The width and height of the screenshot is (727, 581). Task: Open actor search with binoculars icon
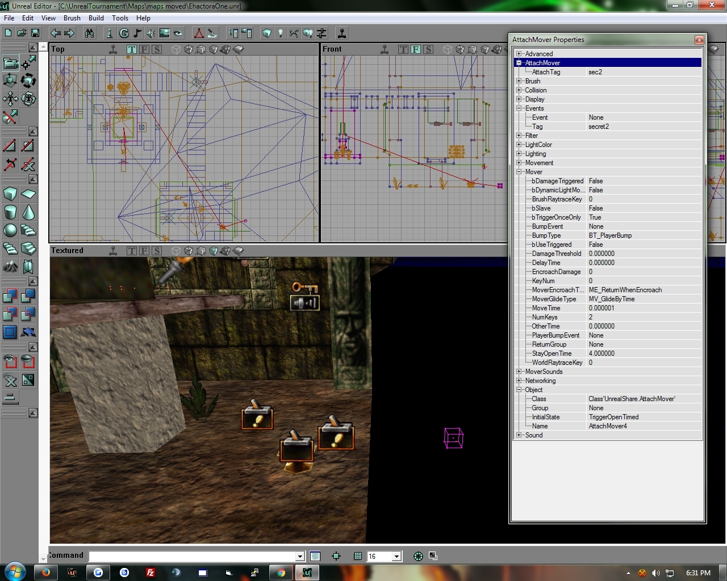point(90,33)
